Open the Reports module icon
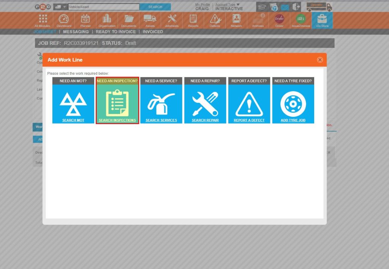 pyautogui.click(x=193, y=20)
